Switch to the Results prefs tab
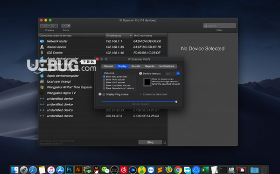280x174 pixels. pos(136,66)
